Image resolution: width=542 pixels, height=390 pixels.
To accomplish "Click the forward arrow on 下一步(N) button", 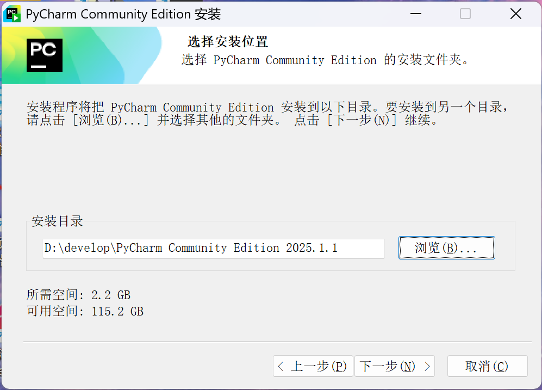I will coord(427,366).
